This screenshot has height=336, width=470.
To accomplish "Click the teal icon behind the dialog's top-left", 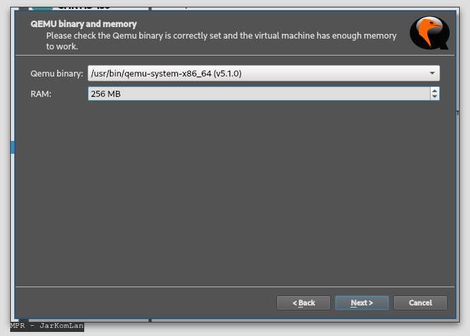I will coord(41,5).
